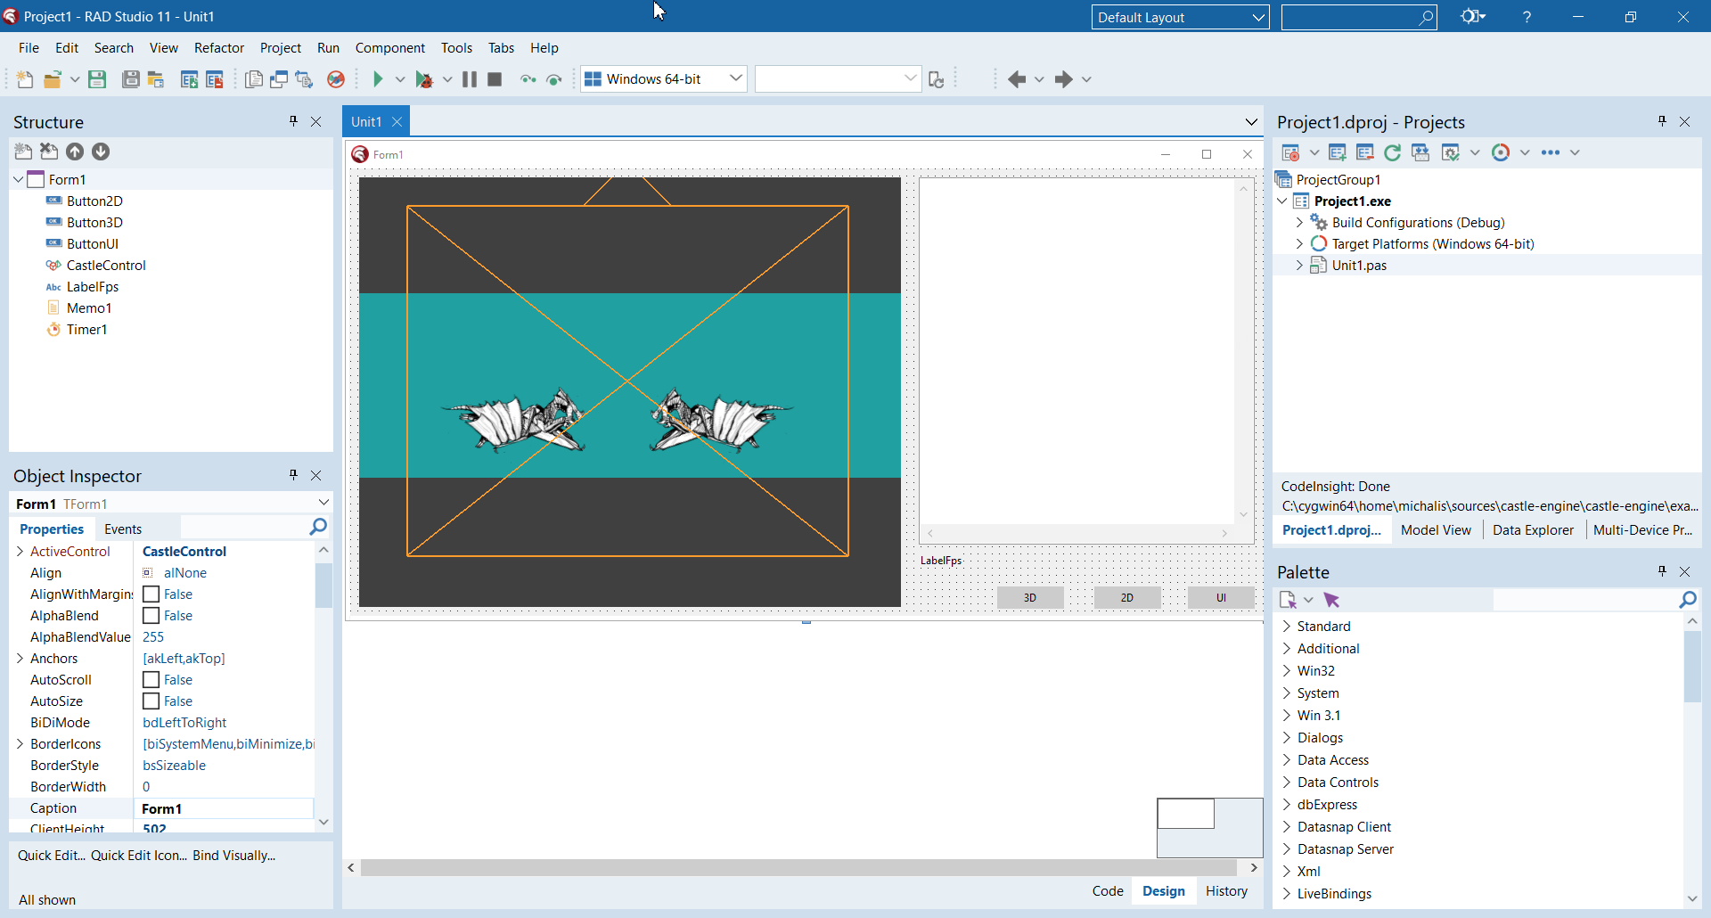Click the Save All toolbar icon
Image resolution: width=1711 pixels, height=918 pixels.
coord(130,79)
